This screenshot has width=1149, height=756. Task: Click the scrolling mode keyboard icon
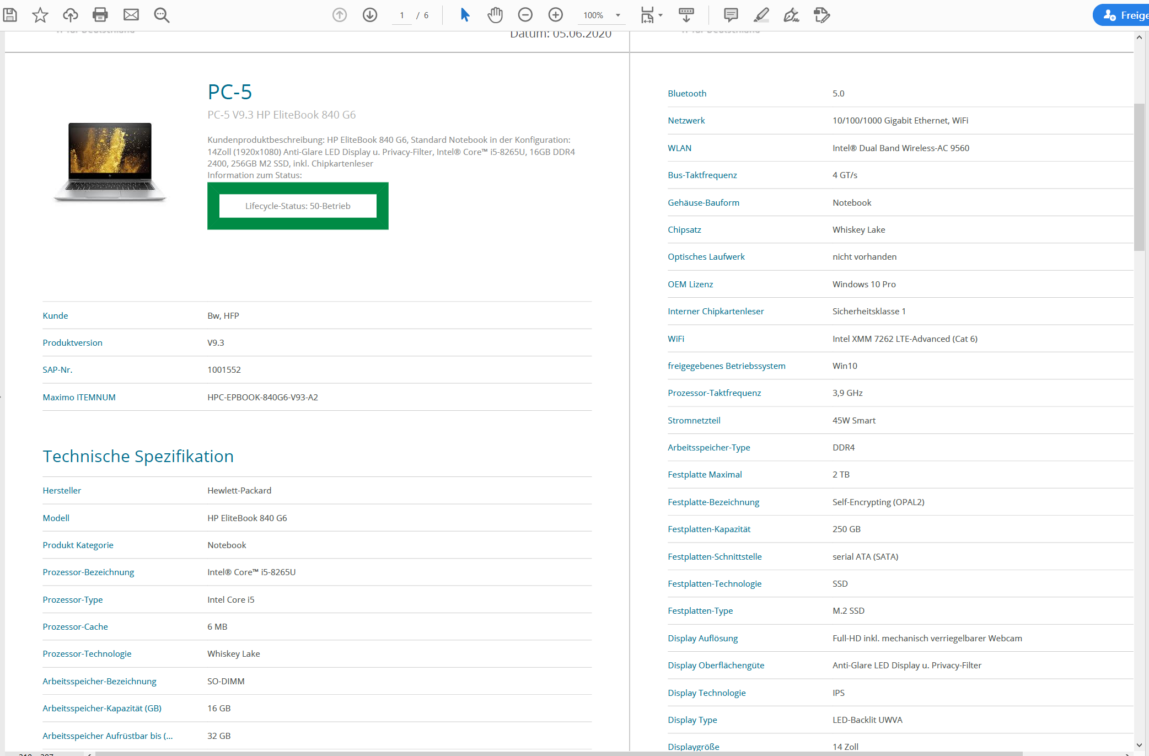686,15
